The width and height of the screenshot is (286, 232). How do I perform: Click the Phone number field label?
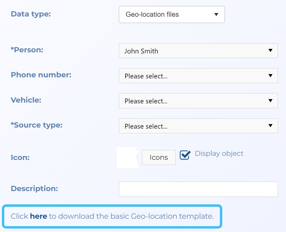click(41, 75)
